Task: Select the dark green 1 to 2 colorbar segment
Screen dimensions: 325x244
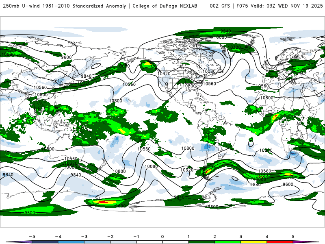Action: coord(201,242)
